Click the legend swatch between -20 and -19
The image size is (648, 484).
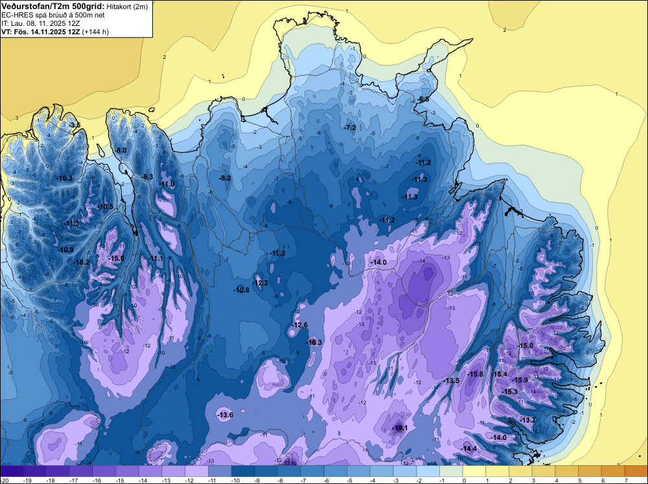12,471
